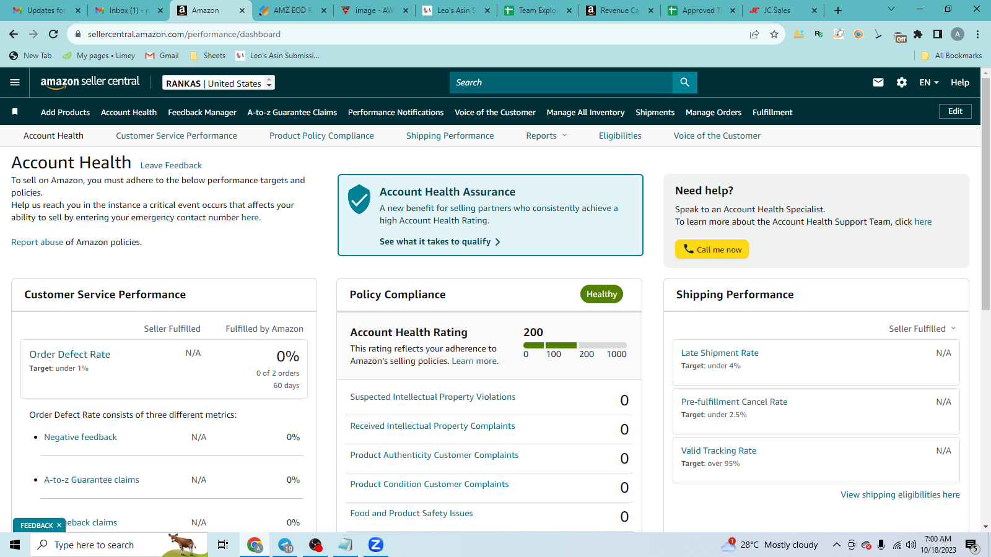Show hidden system tray icons
Image resolution: width=991 pixels, height=557 pixels.
836,545
